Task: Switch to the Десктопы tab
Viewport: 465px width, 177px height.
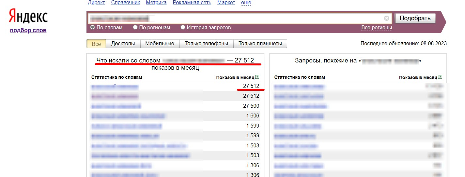Action: [x=123, y=44]
